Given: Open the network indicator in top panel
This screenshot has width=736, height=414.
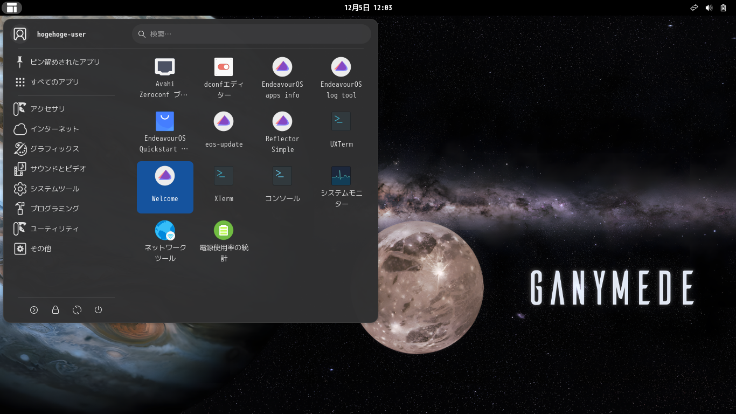Looking at the screenshot, I should [x=694, y=8].
